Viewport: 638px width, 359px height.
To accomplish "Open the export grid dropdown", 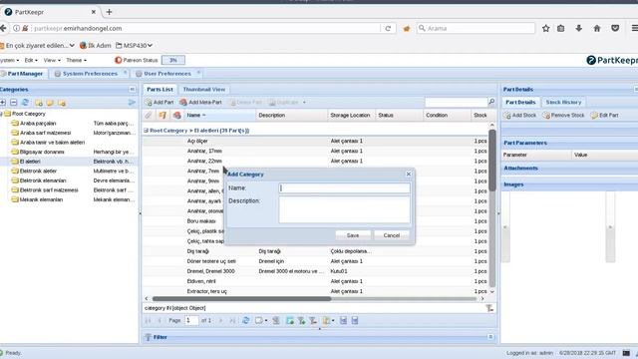I will [261, 321].
